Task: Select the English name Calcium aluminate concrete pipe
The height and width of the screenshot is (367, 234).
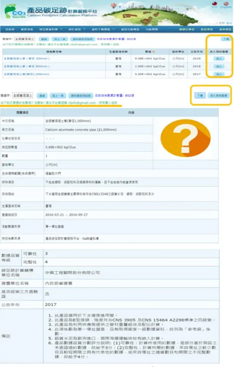Action: tap(81, 130)
